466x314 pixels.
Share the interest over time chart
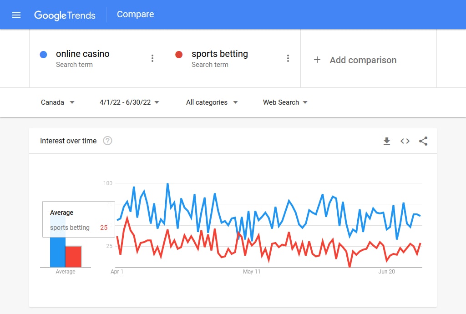[x=423, y=141]
